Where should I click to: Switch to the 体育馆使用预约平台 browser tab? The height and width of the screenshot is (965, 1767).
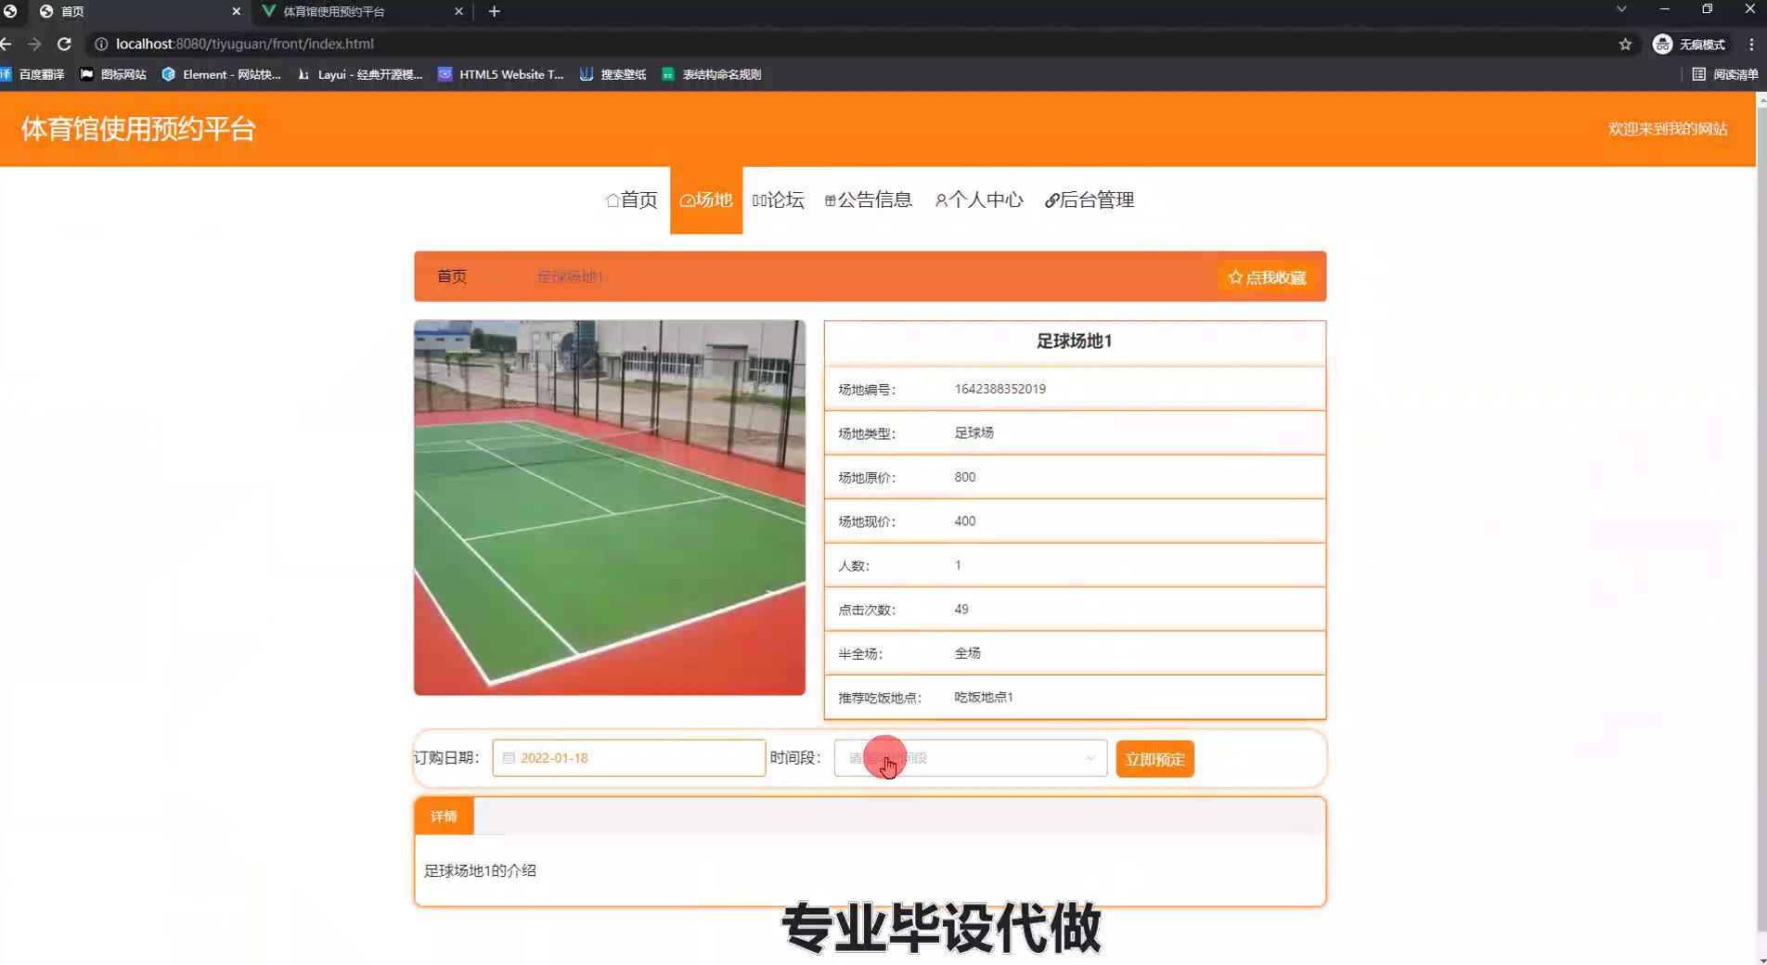(360, 11)
